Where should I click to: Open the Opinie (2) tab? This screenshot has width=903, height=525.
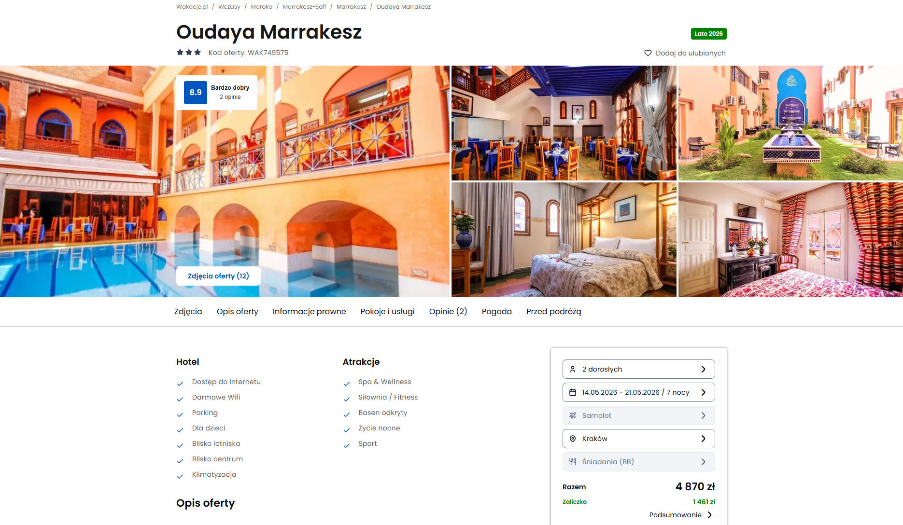[448, 312]
